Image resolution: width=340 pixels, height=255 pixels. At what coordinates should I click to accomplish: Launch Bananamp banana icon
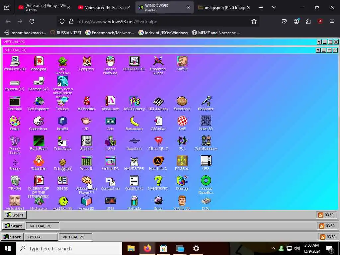[x=134, y=123]
